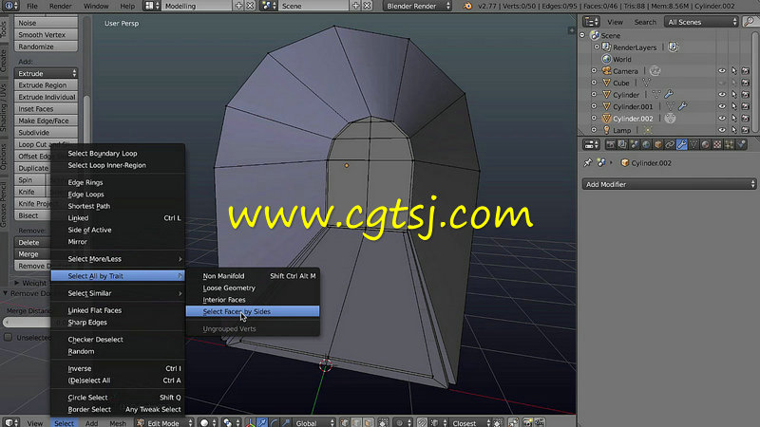Choose Loose Geometry menu item
760x427 pixels.
[253, 288]
